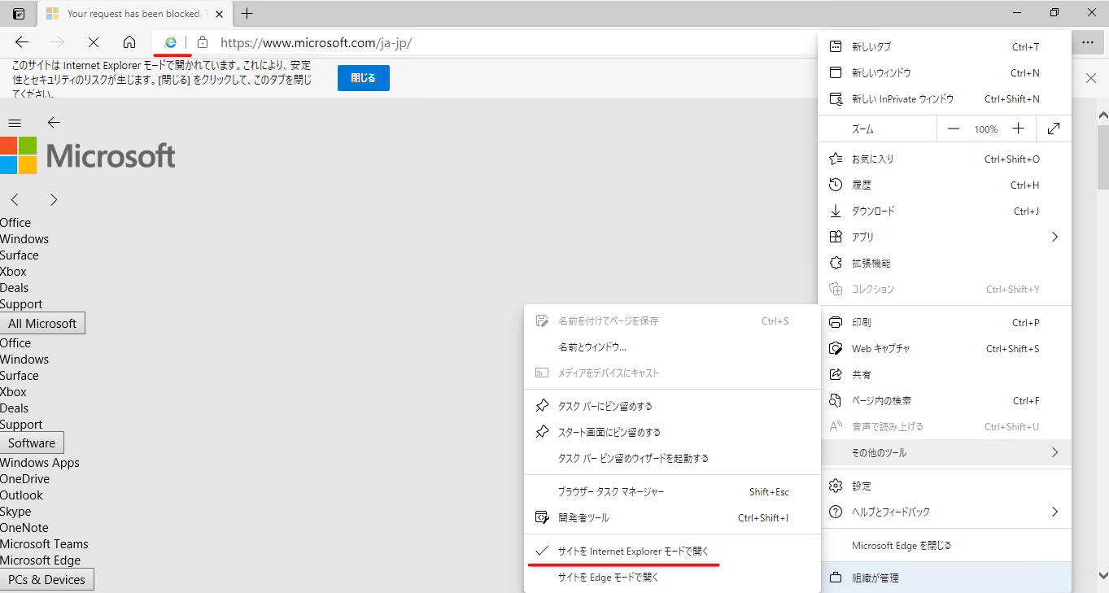Click the blue 閉じる button
1109x593 pixels.
363,78
